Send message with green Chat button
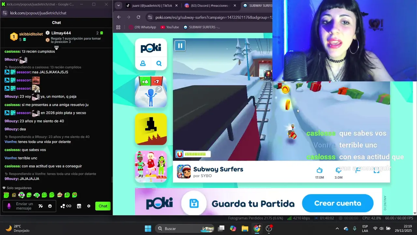This screenshot has width=417, height=235. point(103,206)
